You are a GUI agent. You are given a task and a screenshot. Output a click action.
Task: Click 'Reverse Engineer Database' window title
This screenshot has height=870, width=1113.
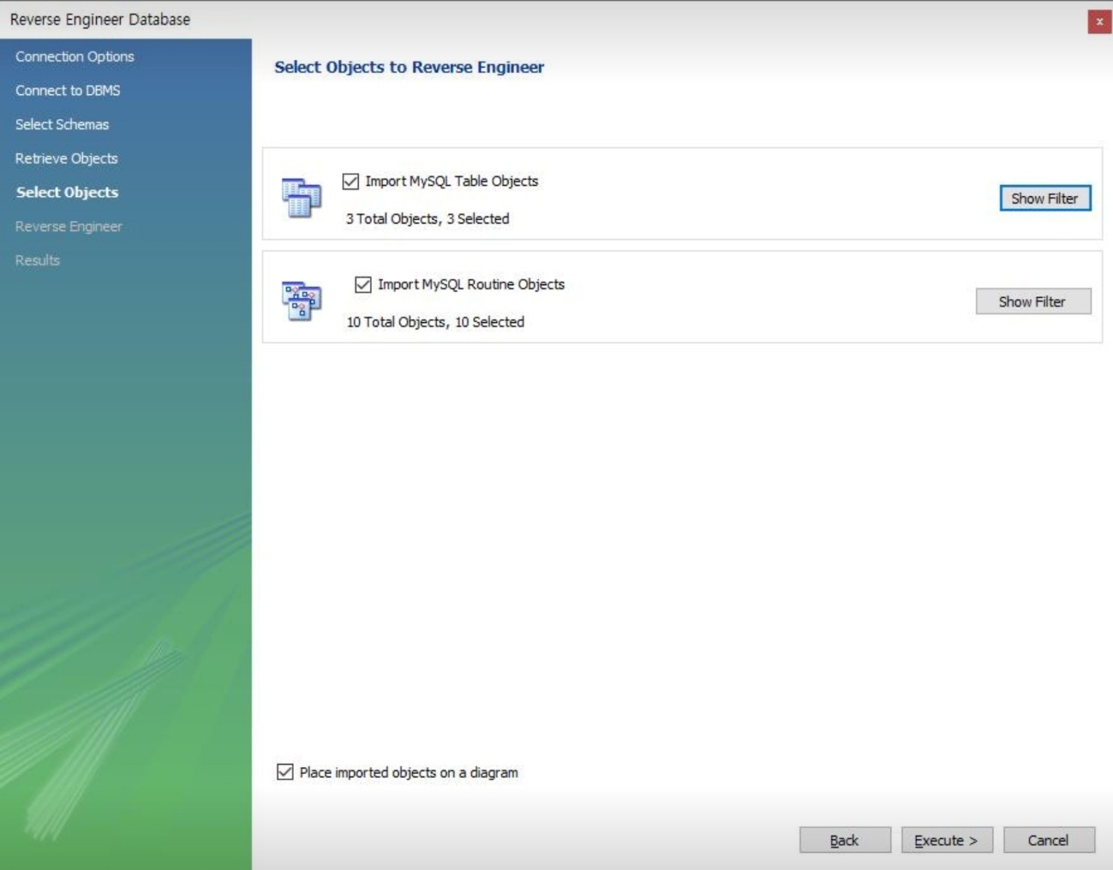(100, 20)
